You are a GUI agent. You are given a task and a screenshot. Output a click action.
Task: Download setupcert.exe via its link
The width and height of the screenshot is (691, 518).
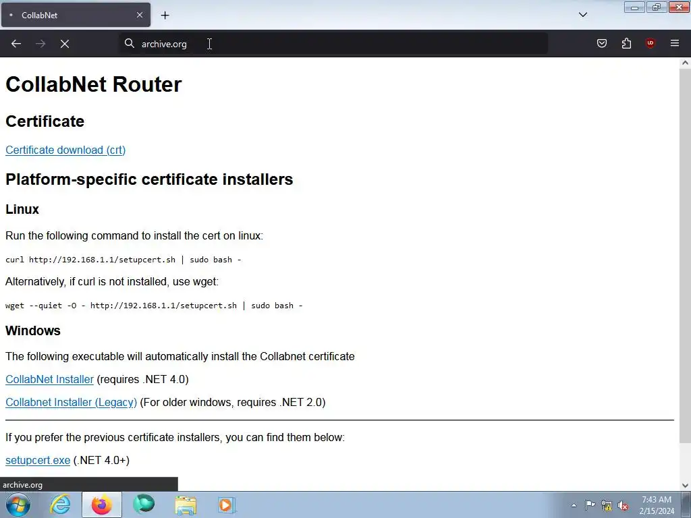38,460
